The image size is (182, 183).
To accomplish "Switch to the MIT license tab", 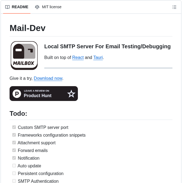I will tap(48, 7).
